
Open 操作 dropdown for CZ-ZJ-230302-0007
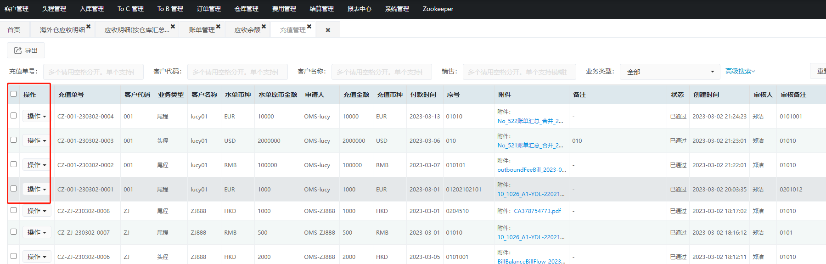tap(37, 232)
